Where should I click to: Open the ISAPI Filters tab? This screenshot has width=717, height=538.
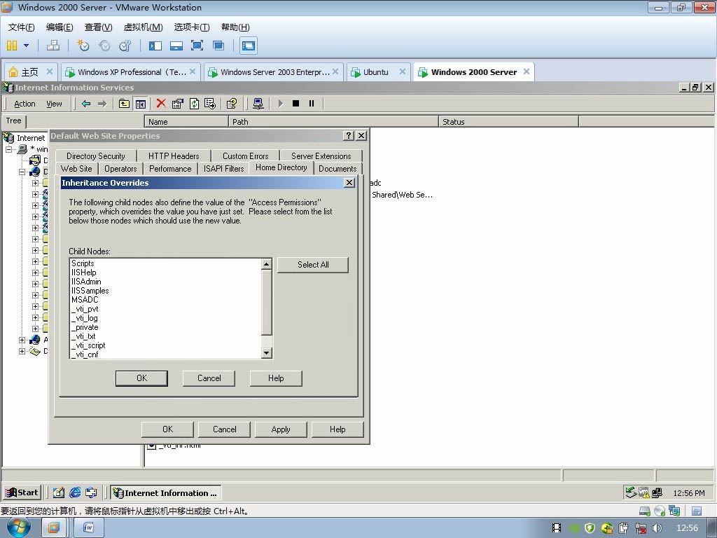click(x=223, y=168)
